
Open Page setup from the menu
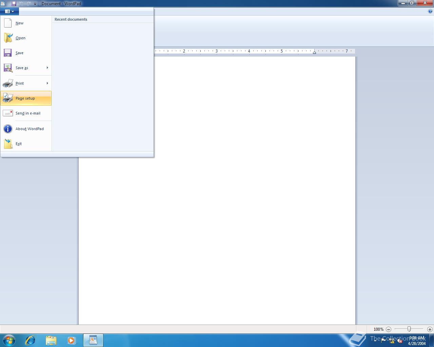pyautogui.click(x=26, y=98)
